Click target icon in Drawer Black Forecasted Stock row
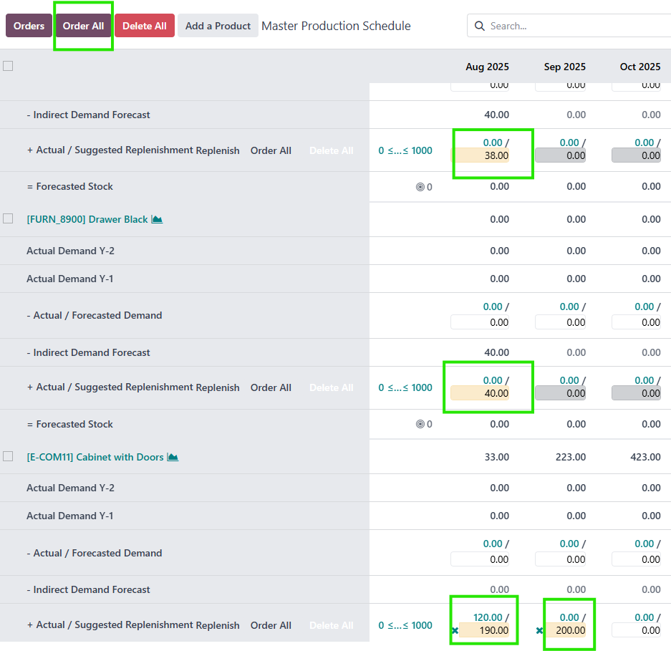 (420, 424)
